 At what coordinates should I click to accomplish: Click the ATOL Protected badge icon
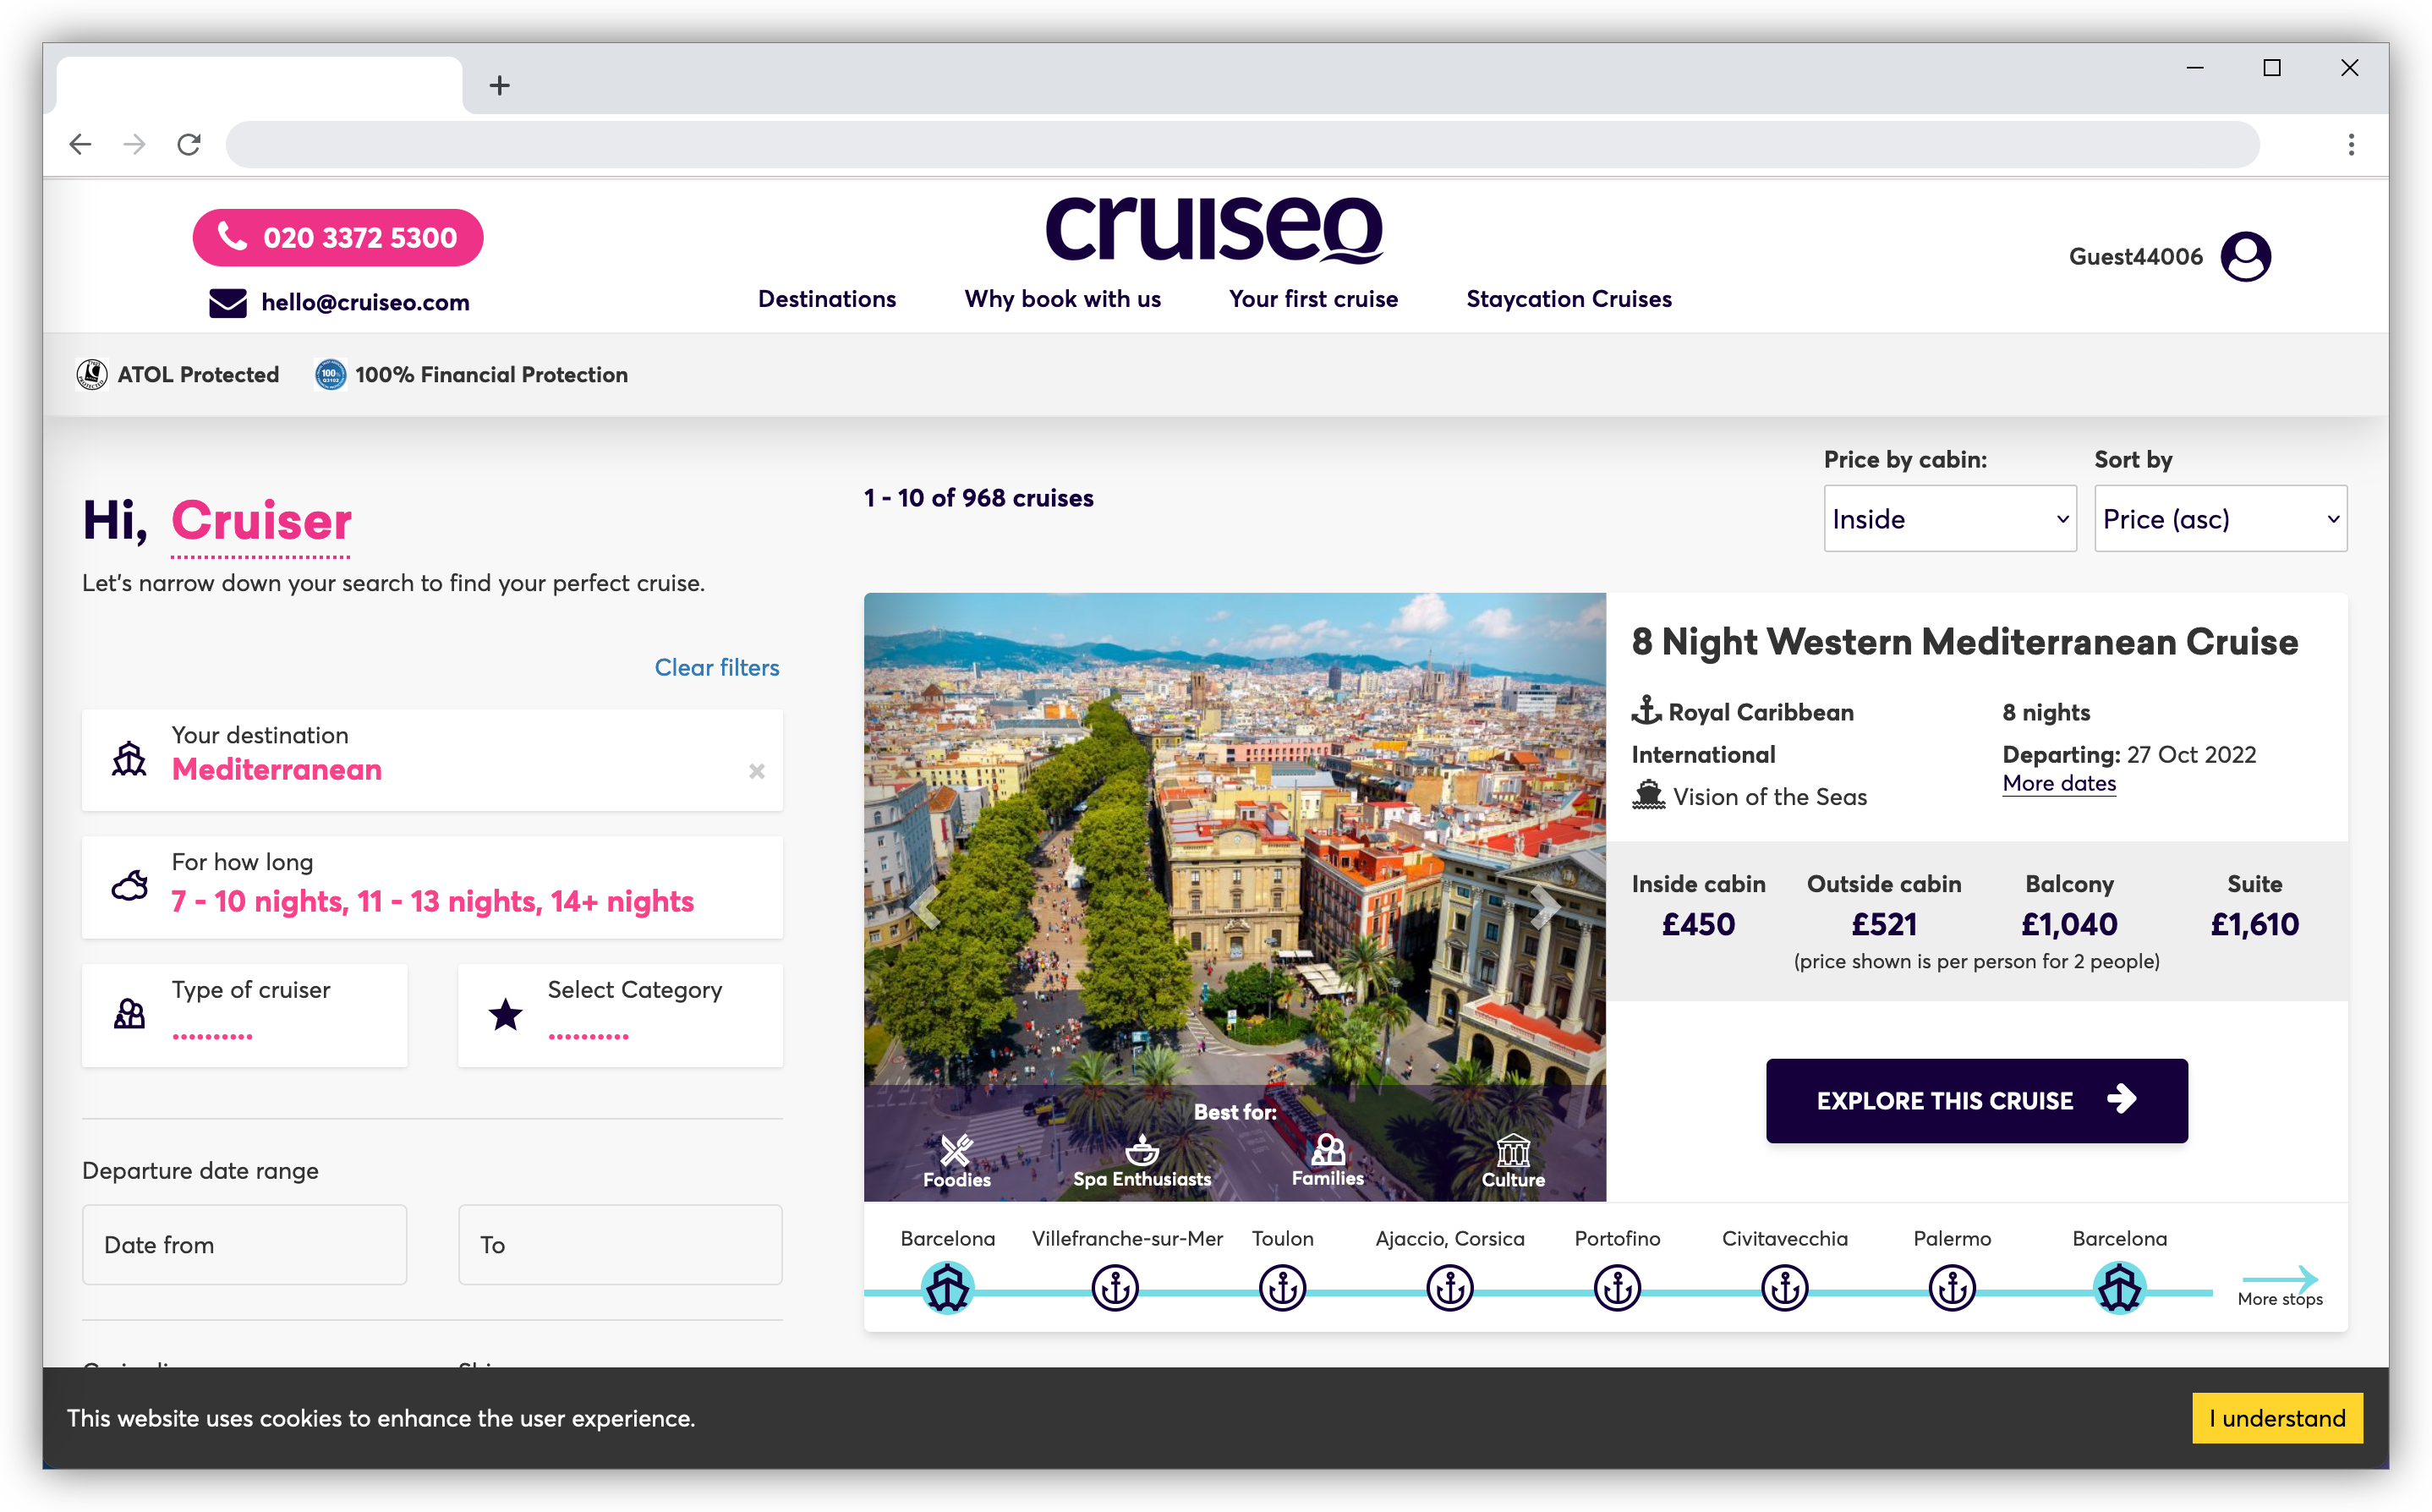[x=92, y=374]
